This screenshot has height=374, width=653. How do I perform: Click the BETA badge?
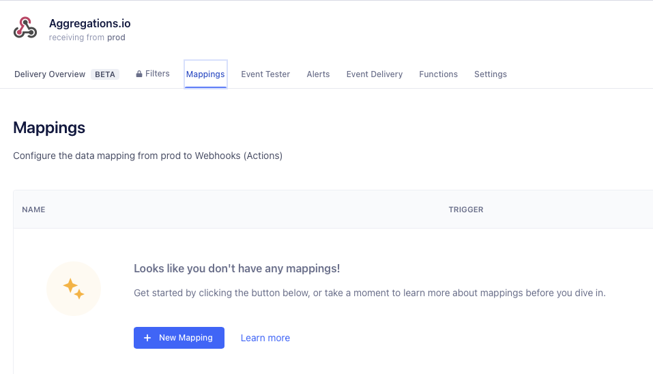pyautogui.click(x=105, y=74)
